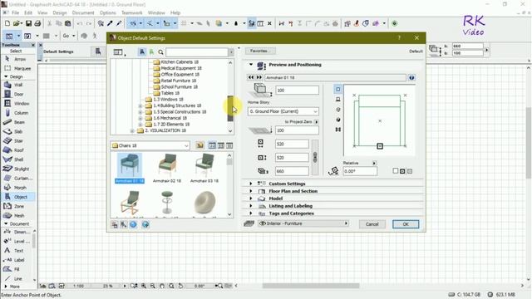Expand Custom Settings panel
This screenshot has height=299, width=532.
[251, 184]
